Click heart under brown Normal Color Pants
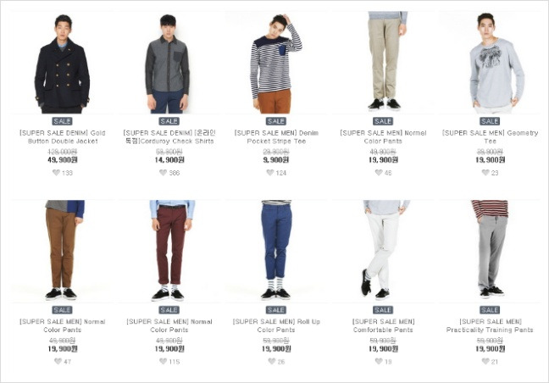 click(58, 361)
